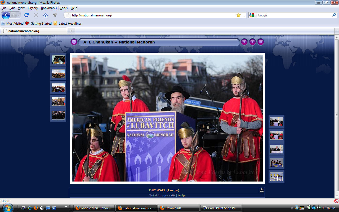Click the Firefox Home button

pyautogui.click(x=46, y=15)
